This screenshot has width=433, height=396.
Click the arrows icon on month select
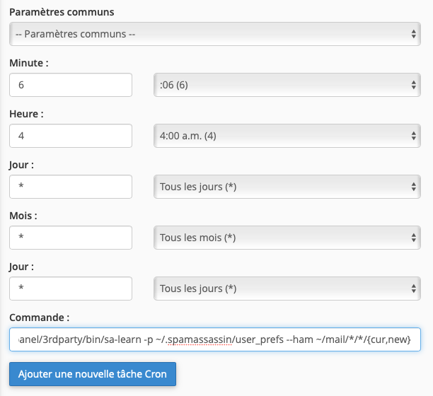pyautogui.click(x=413, y=238)
